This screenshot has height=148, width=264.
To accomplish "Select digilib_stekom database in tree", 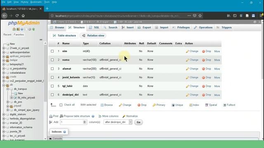I will (x=18, y=114).
